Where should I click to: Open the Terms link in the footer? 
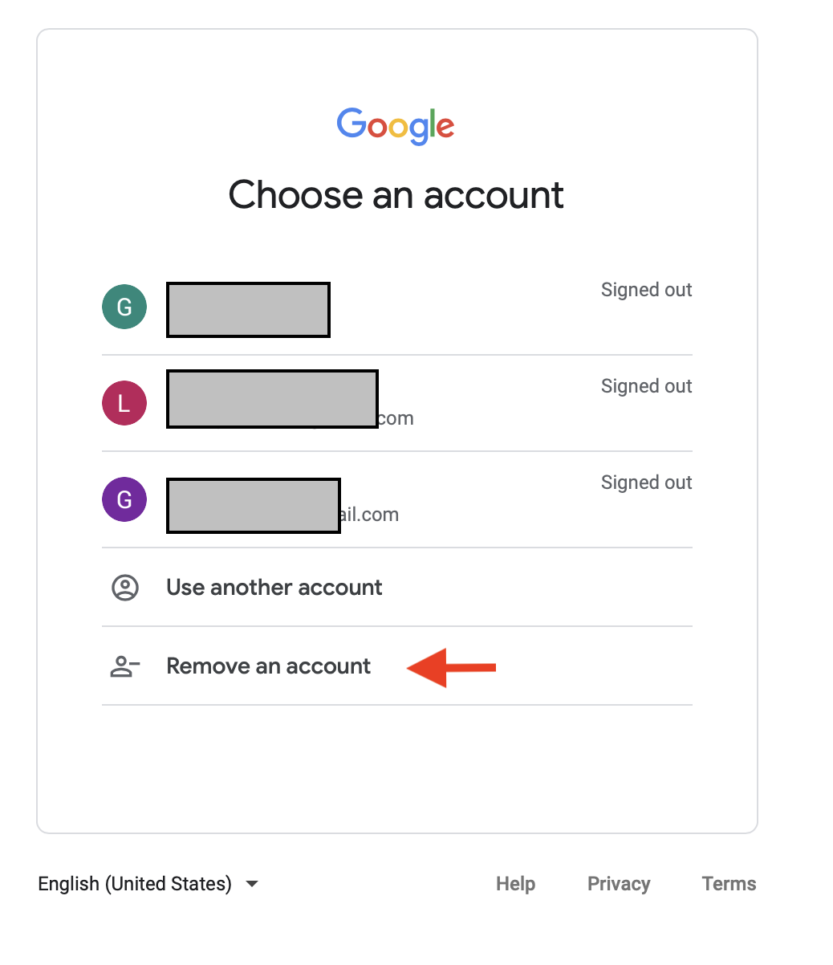729,884
